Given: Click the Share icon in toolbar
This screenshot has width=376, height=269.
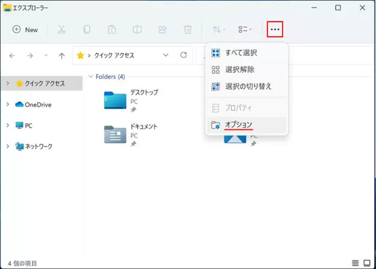Looking at the screenshot, I should pyautogui.click(x=163, y=29).
